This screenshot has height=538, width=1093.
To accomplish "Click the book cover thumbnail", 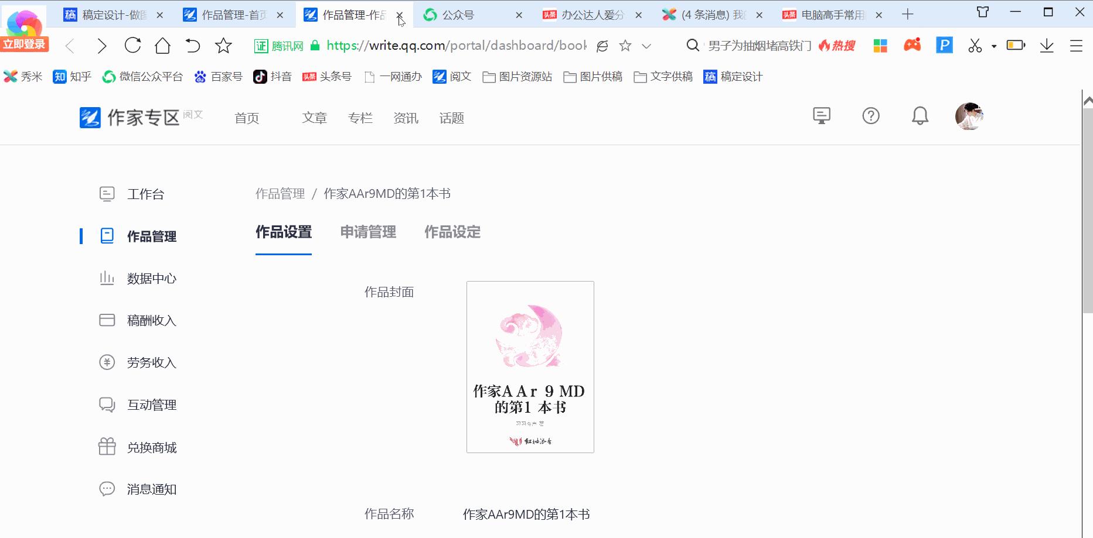I will (x=530, y=366).
